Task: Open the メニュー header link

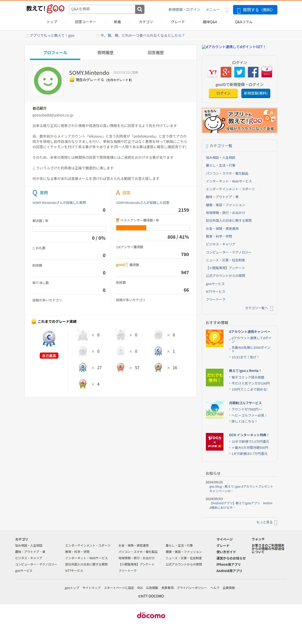Action: pyautogui.click(x=213, y=10)
